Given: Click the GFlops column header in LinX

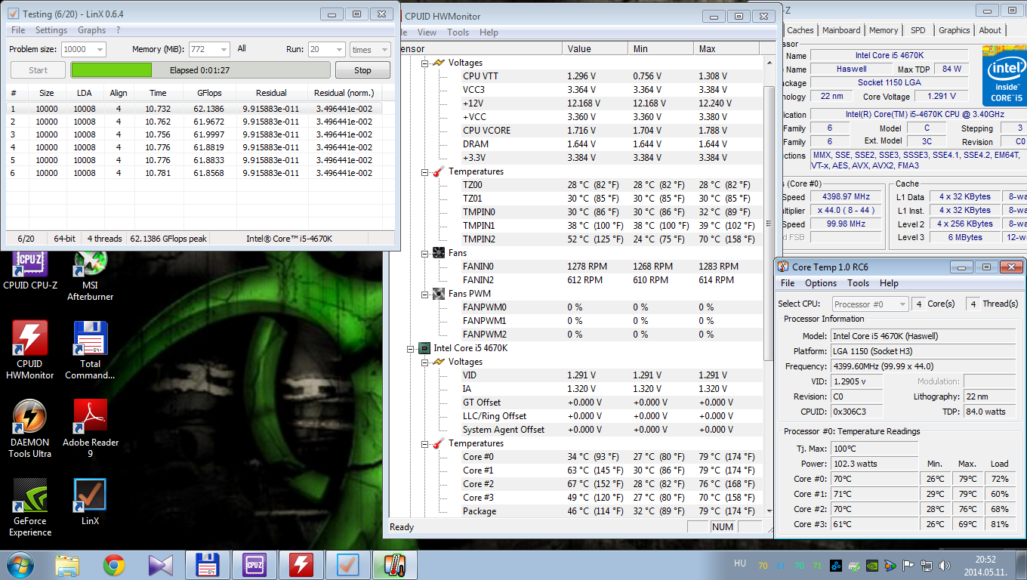Looking at the screenshot, I should 209,93.
